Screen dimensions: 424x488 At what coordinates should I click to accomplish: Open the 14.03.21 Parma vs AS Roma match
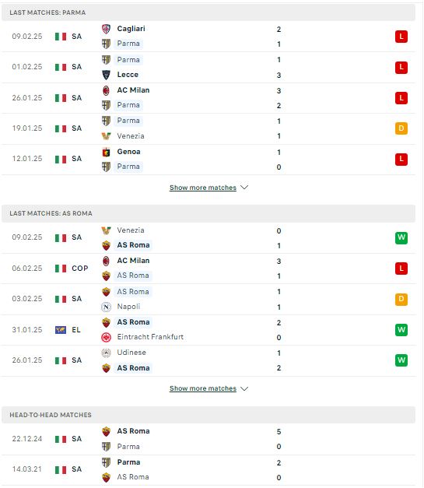click(208, 470)
